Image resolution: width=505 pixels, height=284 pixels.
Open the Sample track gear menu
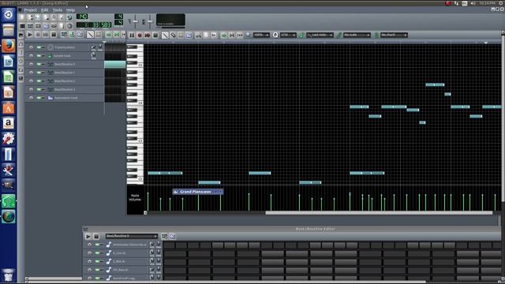coord(31,56)
